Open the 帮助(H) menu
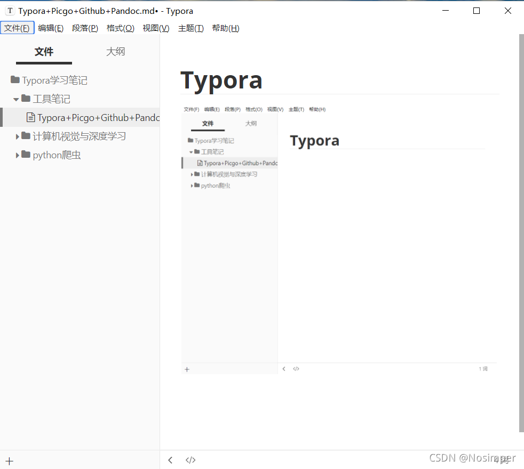This screenshot has width=524, height=469. [226, 28]
